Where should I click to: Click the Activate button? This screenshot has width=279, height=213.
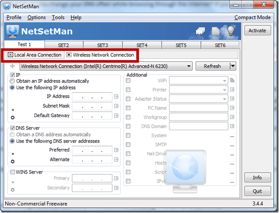point(257,31)
